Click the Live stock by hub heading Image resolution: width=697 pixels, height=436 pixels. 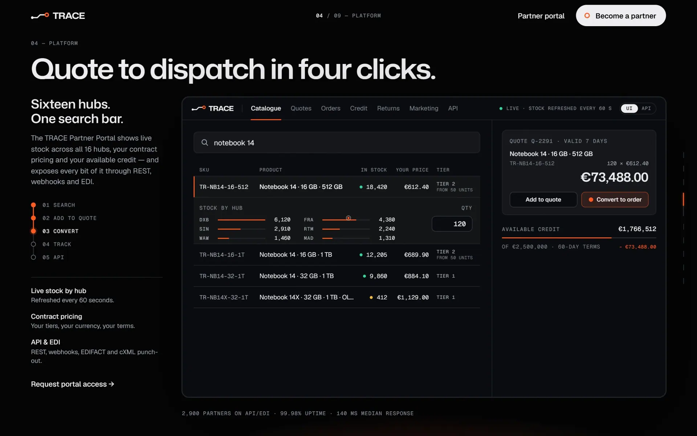click(58, 291)
